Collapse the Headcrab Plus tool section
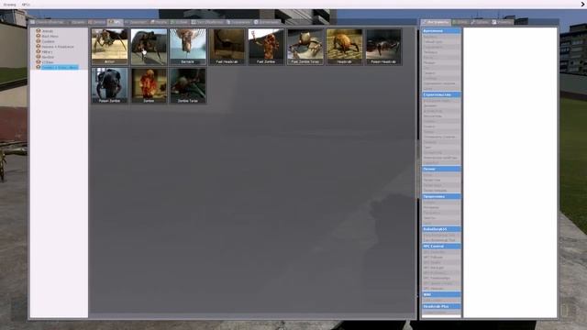The image size is (587, 330). [441, 306]
